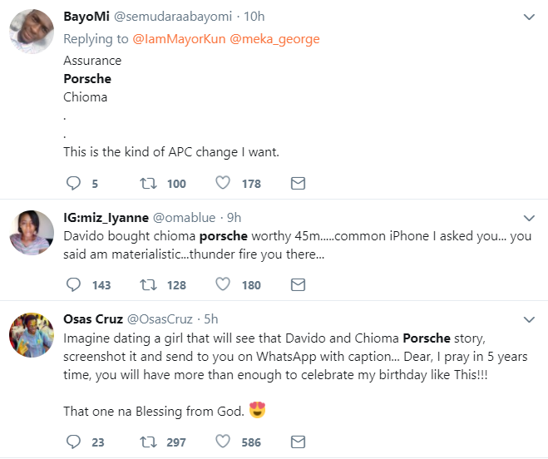Send BayoMi's tweet via direct message

point(297,183)
